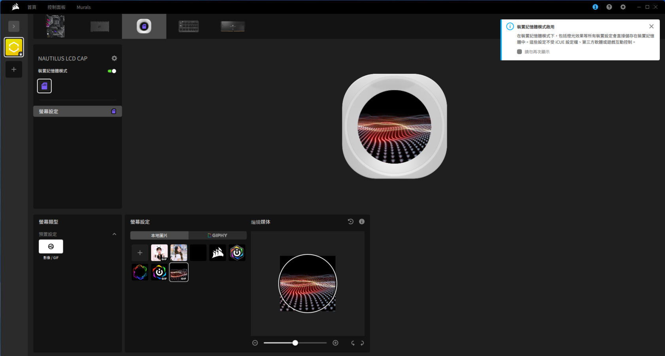Select the Image / GIF screen type
665x356 pixels.
coord(51,246)
